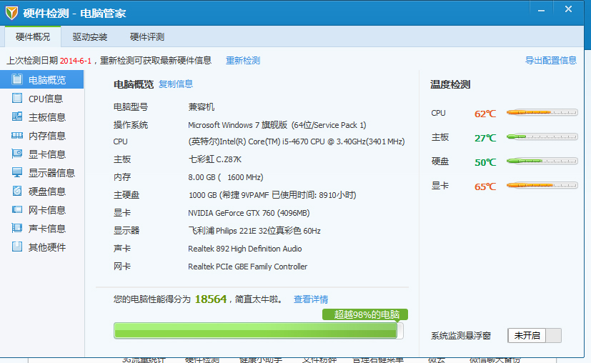The image size is (591, 363).
Task: Select 内存信息 label in sidebar
Action: (47, 135)
